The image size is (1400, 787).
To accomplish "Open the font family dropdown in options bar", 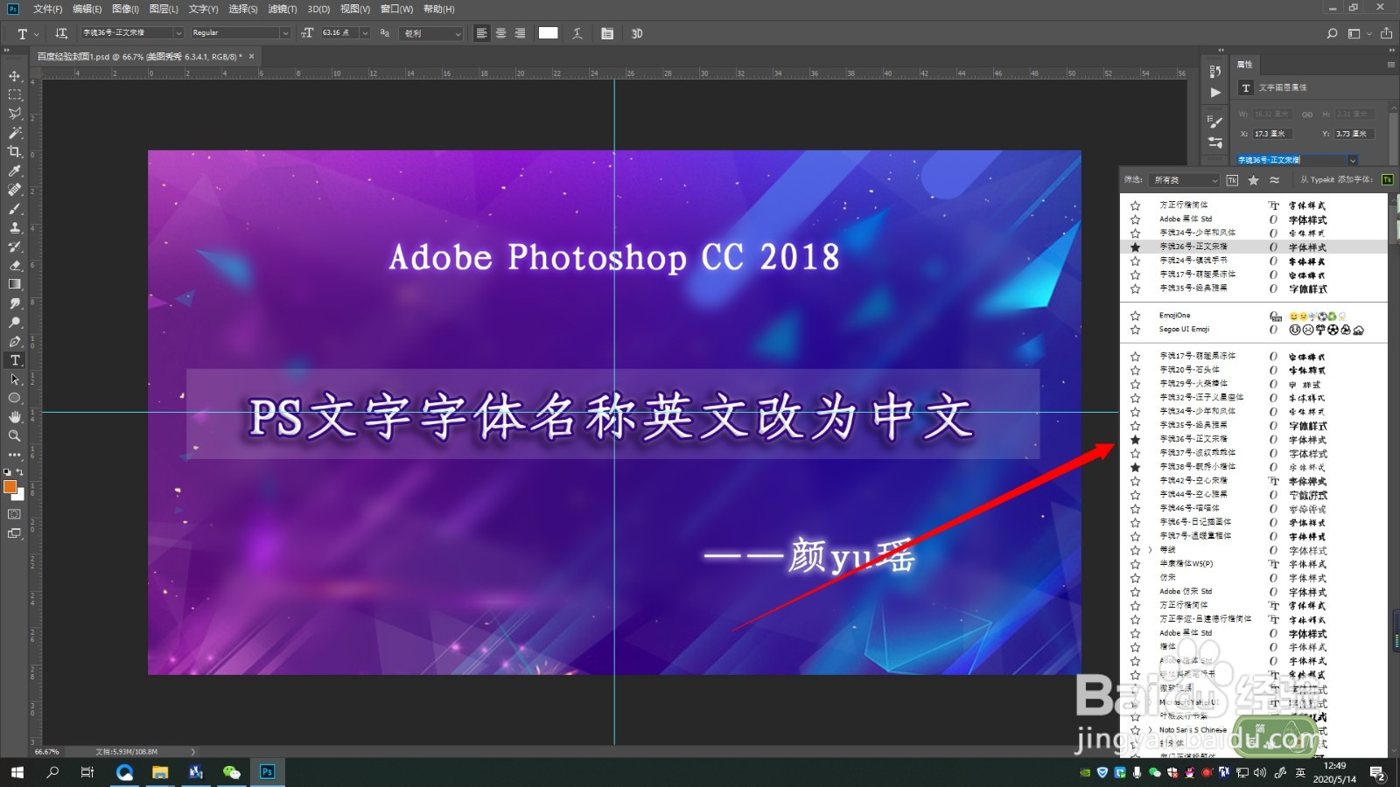I will [x=178, y=33].
